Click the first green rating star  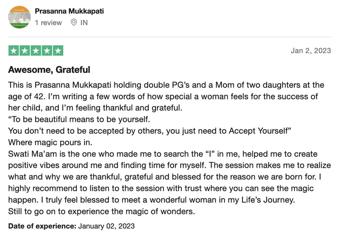coord(14,51)
